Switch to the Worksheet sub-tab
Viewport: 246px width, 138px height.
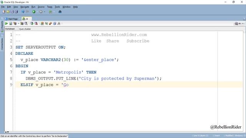(x=10, y=29)
